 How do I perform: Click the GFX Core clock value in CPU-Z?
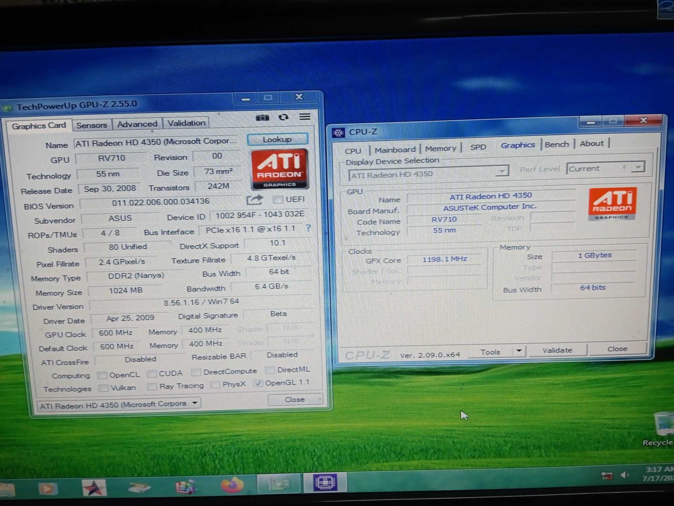pyautogui.click(x=445, y=259)
